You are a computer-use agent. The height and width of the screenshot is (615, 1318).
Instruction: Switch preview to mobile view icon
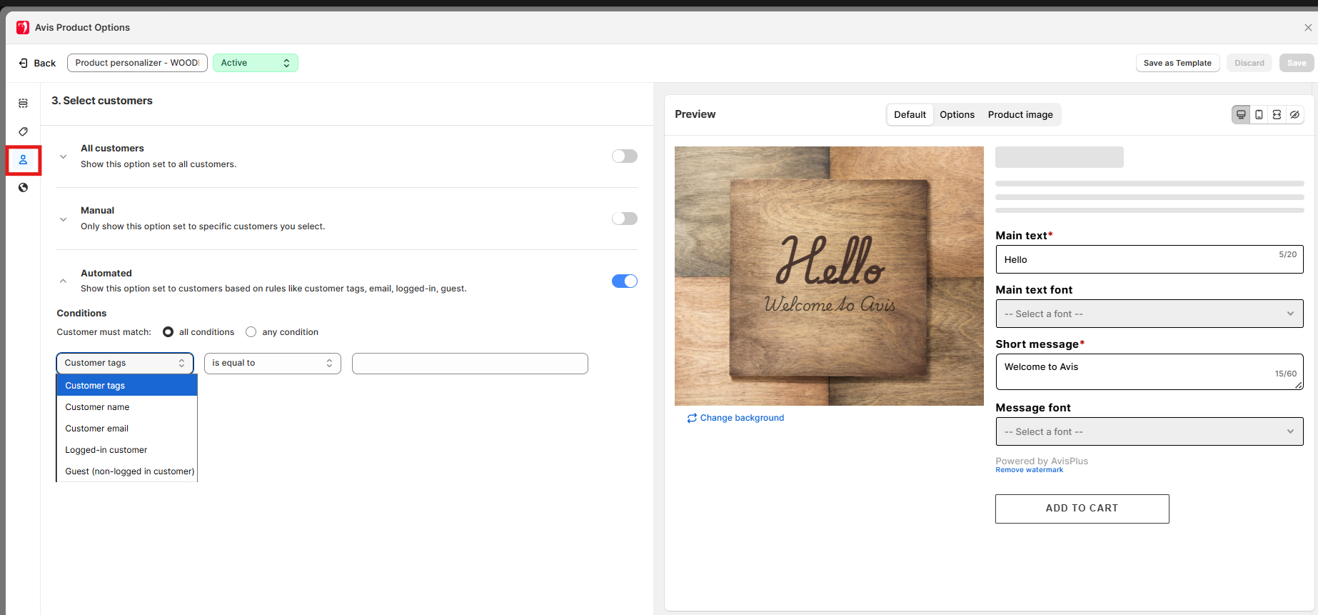[1259, 114]
